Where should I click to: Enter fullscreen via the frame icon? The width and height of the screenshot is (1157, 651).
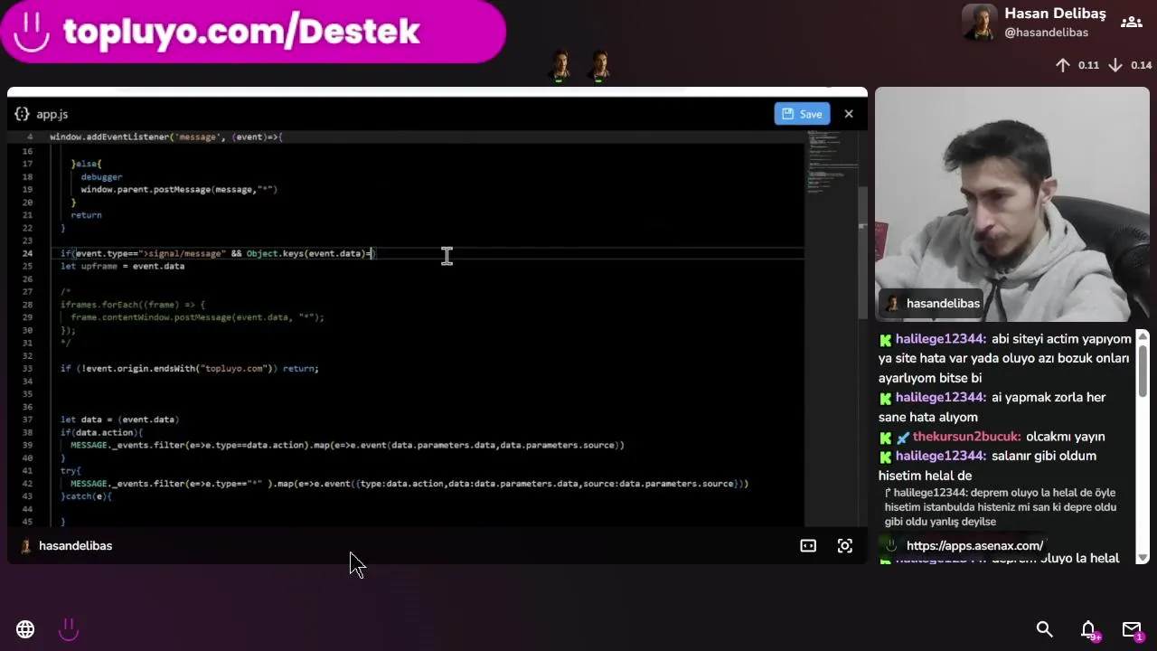(845, 546)
